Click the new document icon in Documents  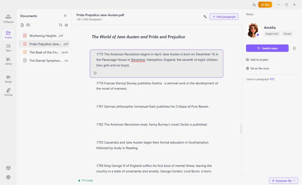click(x=22, y=25)
